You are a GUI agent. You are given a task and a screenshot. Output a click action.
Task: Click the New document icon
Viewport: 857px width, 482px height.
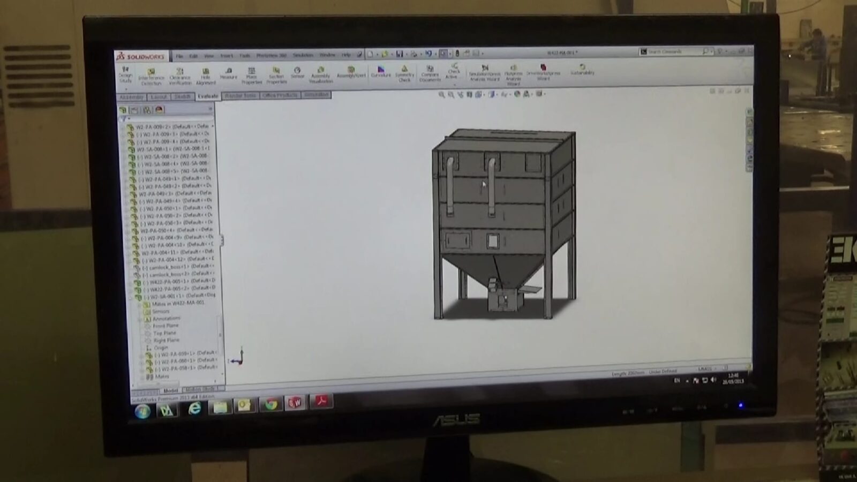[x=370, y=54]
